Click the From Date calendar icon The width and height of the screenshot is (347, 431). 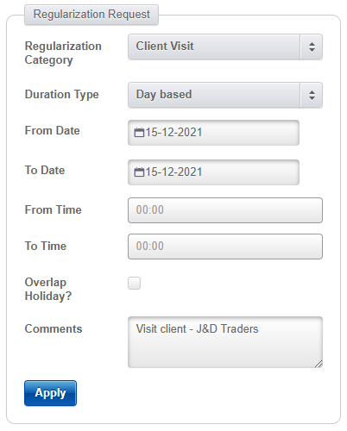(x=139, y=133)
